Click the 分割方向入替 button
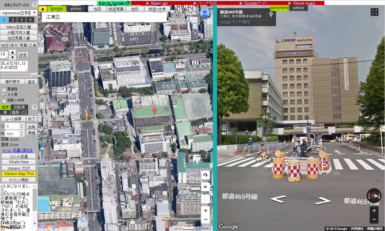Image resolution: width=385 pixels, height=231 pixels. pos(19,33)
